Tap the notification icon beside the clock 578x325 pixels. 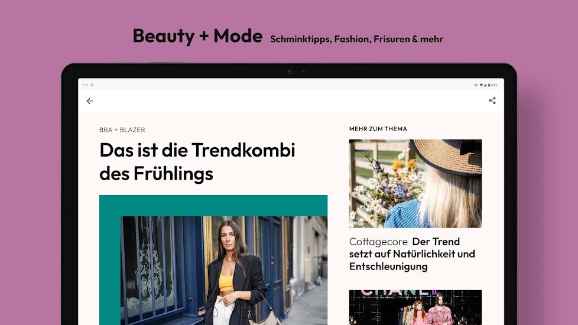(x=92, y=85)
